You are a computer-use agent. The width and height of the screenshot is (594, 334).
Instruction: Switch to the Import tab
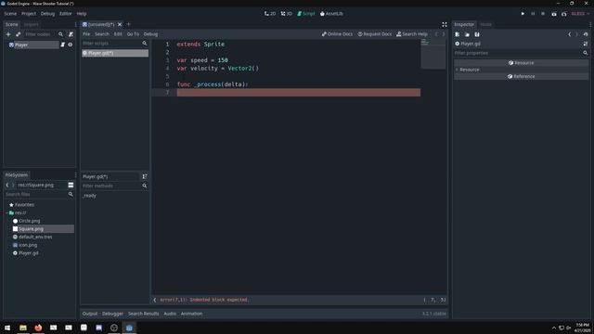31,24
